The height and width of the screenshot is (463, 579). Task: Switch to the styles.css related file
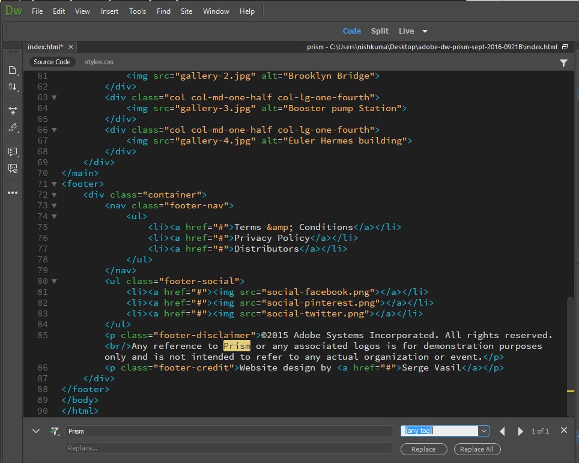point(99,62)
